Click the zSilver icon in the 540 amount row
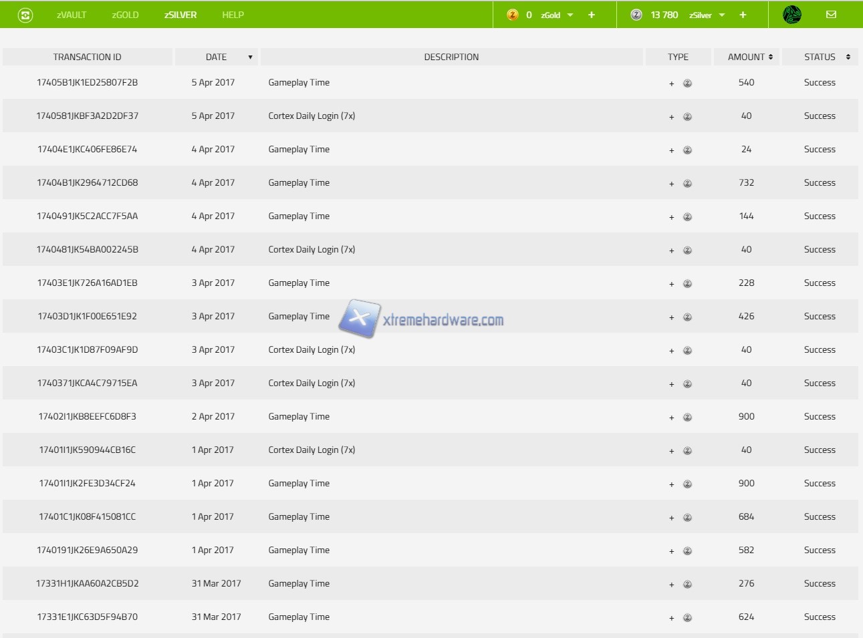 pyautogui.click(x=687, y=84)
